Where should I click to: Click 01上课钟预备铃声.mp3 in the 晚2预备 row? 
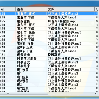tap(64, 81)
